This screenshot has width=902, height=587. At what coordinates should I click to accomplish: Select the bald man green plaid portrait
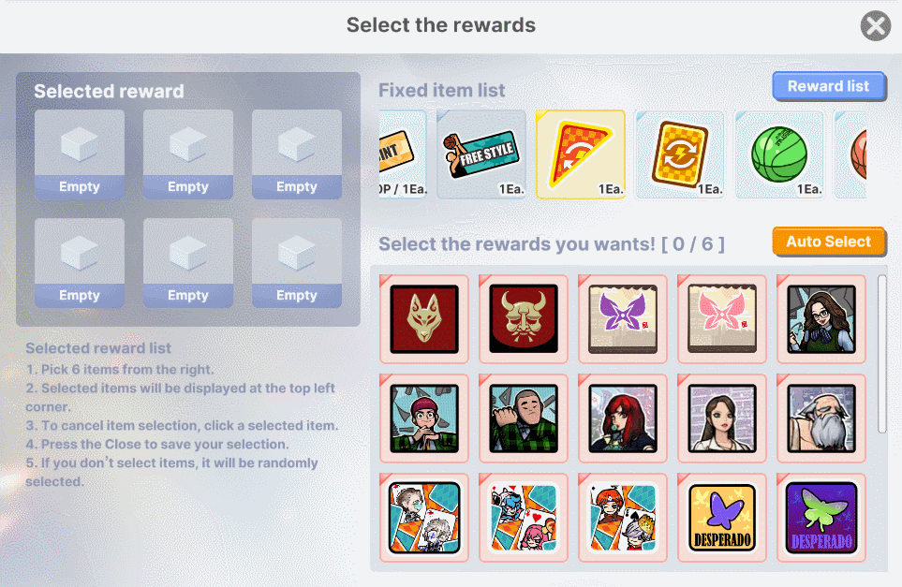point(524,418)
